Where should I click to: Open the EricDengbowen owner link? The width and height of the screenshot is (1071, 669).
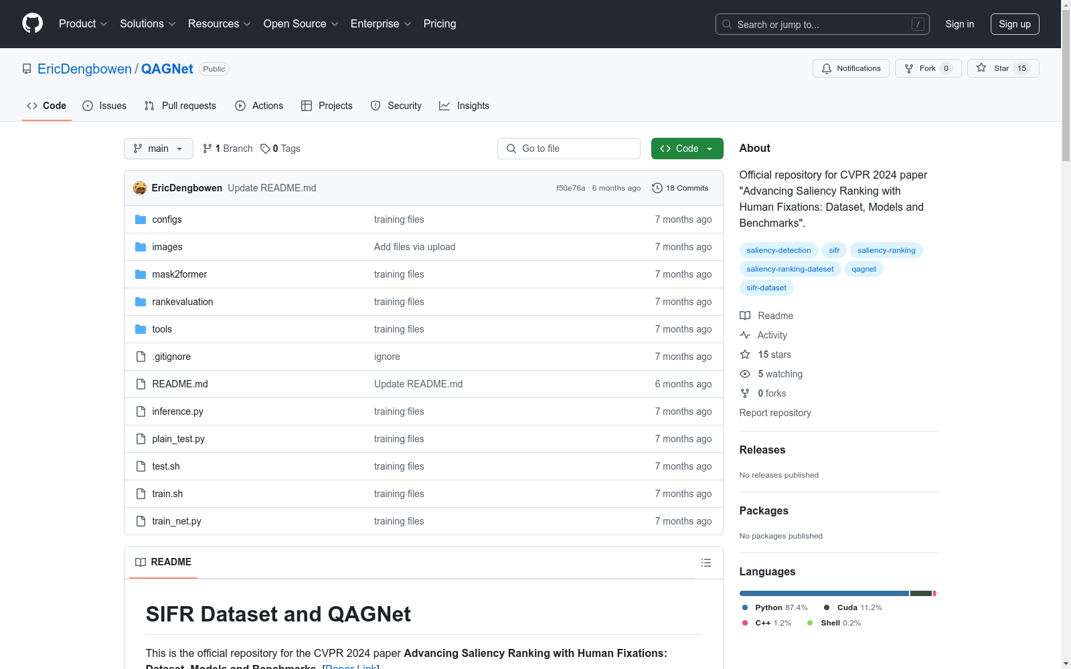(x=84, y=69)
